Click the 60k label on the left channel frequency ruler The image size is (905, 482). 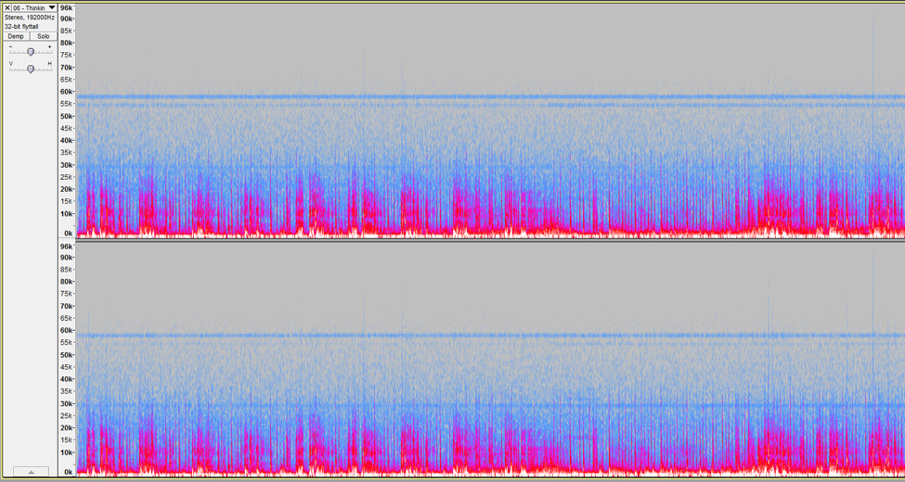pyautogui.click(x=67, y=92)
